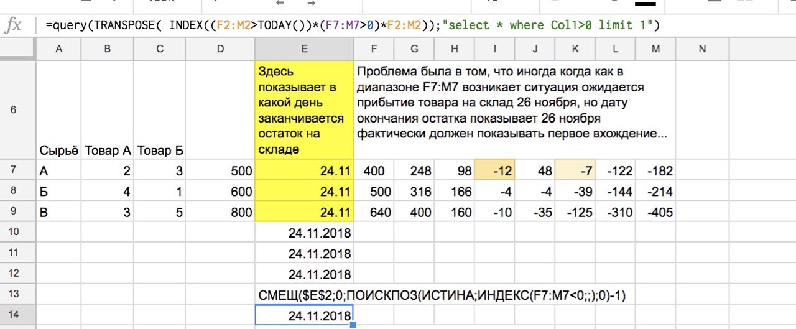The height and width of the screenshot is (329, 796).
Task: Click the cell containing 'Б' in column A
Action: tap(59, 191)
